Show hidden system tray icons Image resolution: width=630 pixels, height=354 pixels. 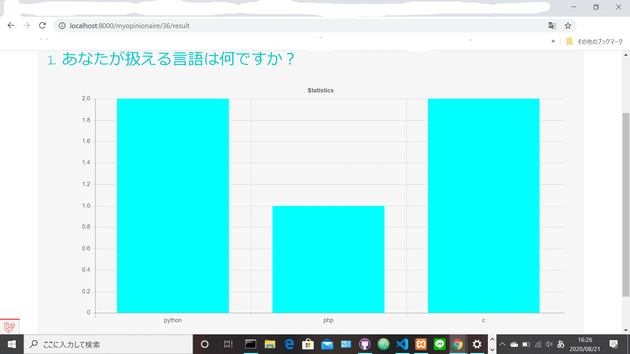point(502,344)
